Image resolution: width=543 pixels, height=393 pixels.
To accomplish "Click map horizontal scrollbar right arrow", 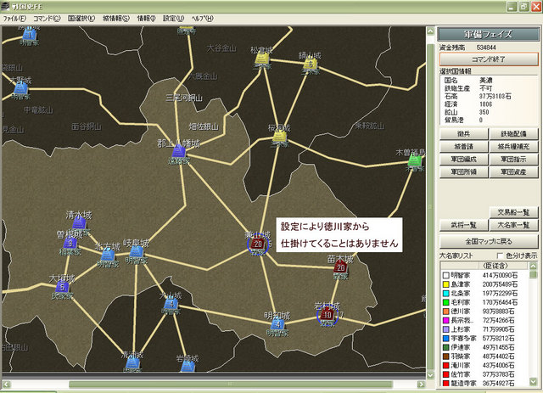I will 421,384.
